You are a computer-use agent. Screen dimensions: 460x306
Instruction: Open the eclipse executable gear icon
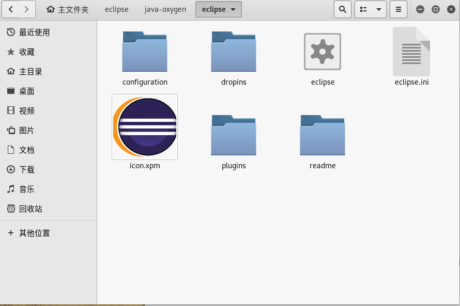323,52
